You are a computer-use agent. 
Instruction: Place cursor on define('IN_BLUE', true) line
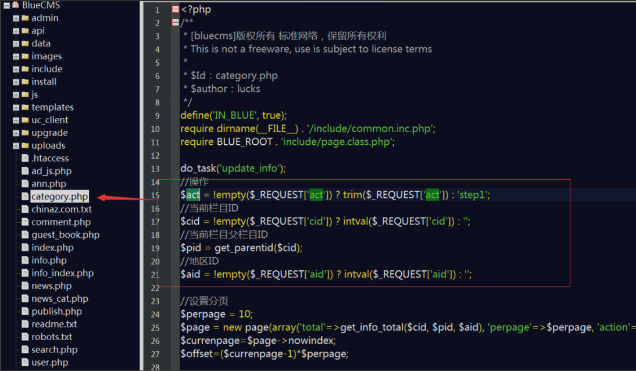[x=234, y=116]
